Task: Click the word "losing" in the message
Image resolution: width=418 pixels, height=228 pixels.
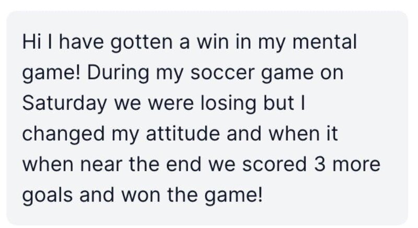Action: click(x=228, y=105)
